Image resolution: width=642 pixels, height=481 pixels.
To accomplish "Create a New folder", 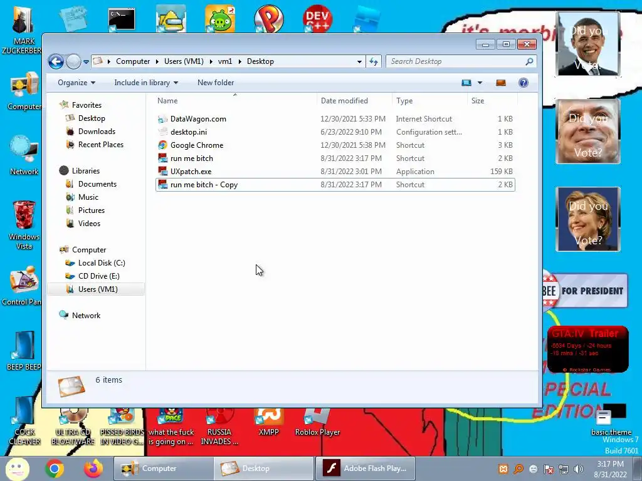I will (216, 83).
